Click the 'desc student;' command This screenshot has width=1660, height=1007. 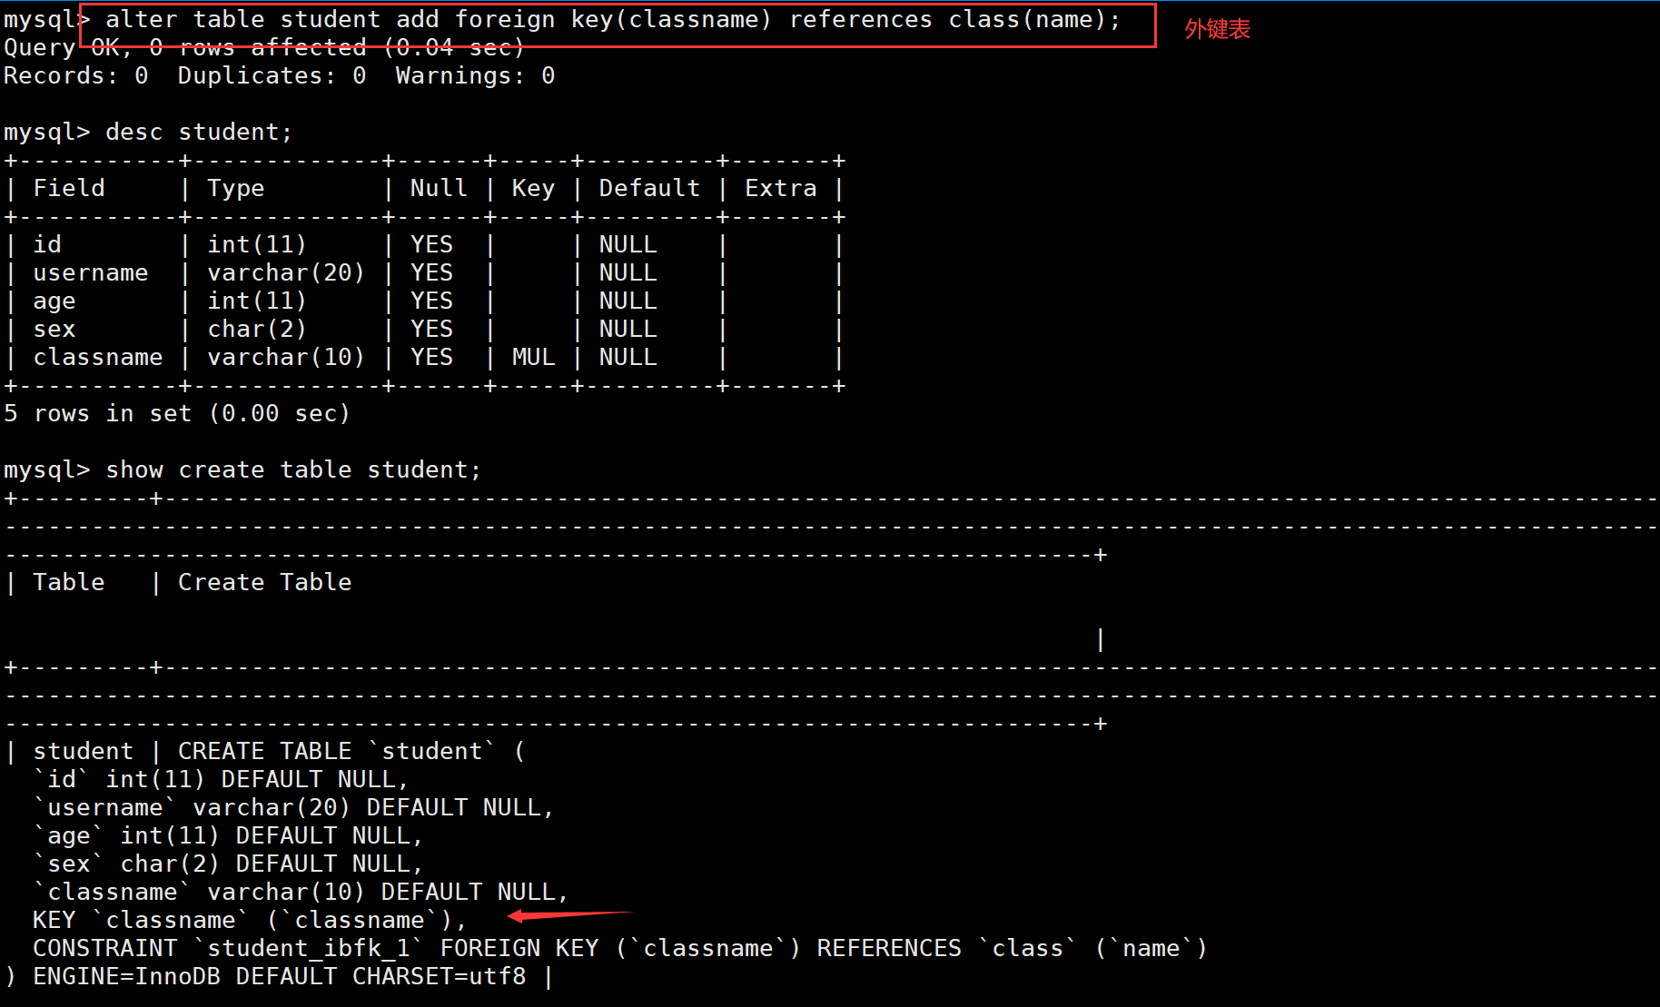pyautogui.click(x=199, y=133)
